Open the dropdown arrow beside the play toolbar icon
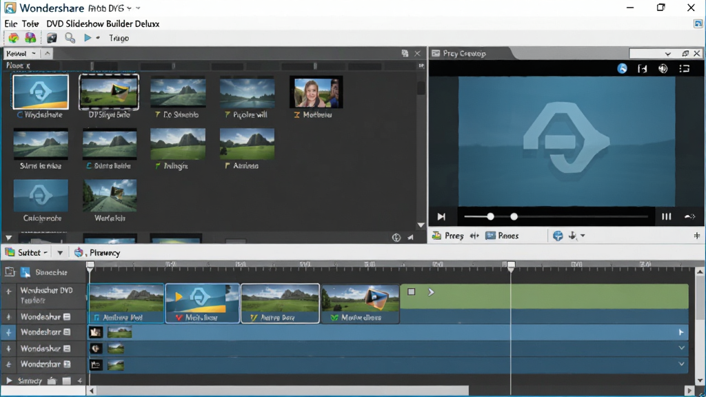The width and height of the screenshot is (706, 397). [x=98, y=39]
